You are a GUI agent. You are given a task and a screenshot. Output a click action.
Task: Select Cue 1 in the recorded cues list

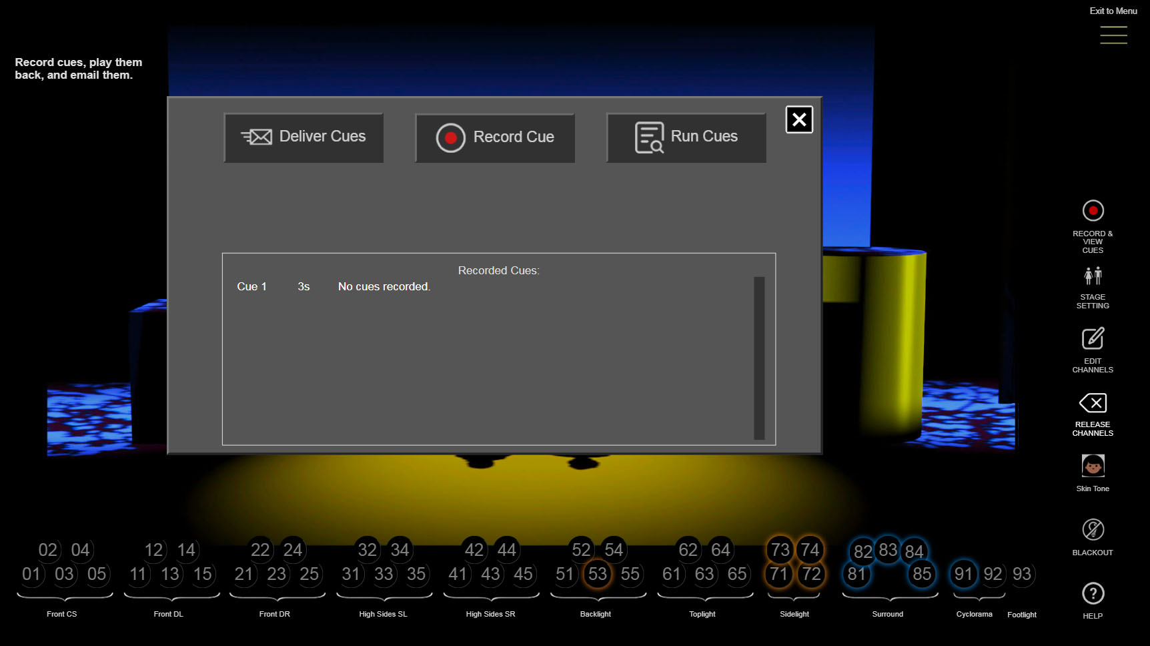point(252,286)
